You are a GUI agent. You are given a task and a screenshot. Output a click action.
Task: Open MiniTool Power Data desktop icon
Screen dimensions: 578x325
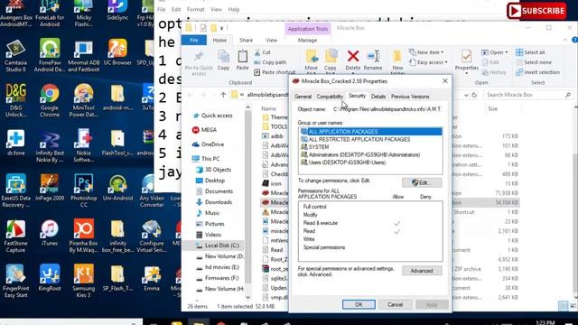pyautogui.click(x=84, y=100)
